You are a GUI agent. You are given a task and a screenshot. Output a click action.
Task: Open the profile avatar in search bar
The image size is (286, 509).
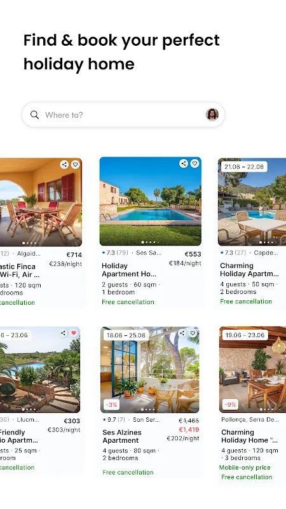212,115
